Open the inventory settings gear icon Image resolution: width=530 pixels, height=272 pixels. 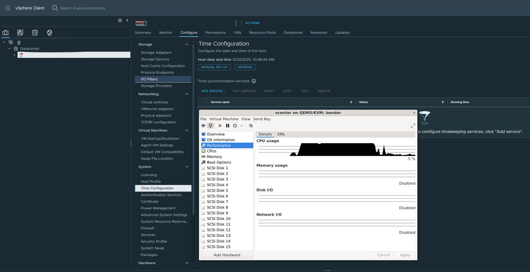point(120,20)
